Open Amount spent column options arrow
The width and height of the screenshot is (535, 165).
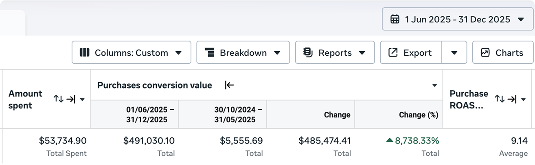pos(82,100)
